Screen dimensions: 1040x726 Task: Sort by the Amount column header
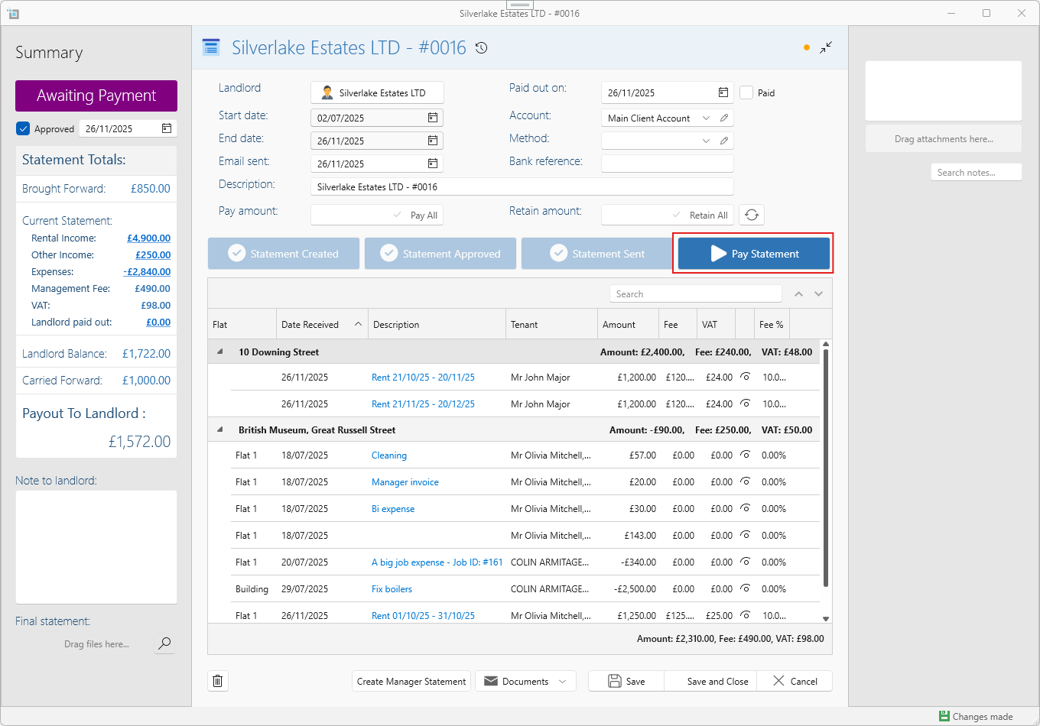(628, 324)
